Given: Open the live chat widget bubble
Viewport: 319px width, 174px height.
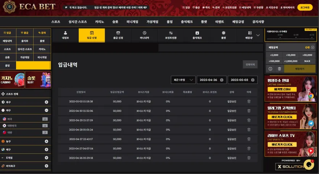Looking at the screenshot, I should 309,164.
